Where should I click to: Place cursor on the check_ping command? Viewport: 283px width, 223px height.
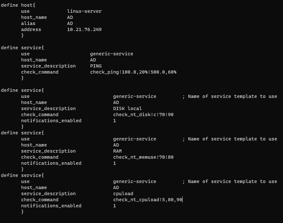pyautogui.click(x=133, y=72)
